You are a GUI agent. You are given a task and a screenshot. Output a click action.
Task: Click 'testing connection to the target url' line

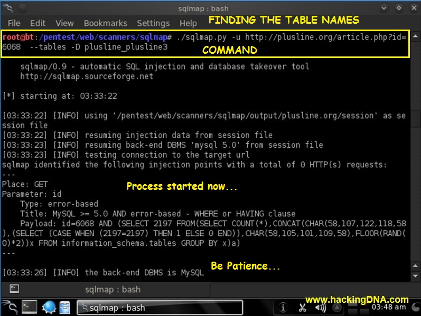[x=167, y=155]
